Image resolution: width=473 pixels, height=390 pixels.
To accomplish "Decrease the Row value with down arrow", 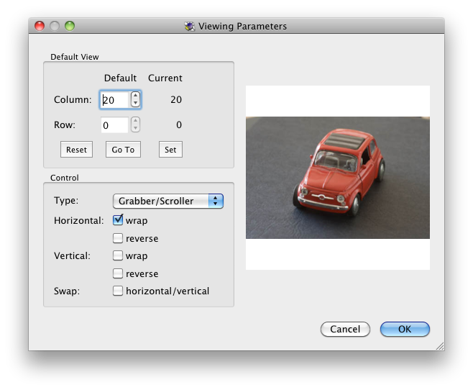I will coord(135,129).
